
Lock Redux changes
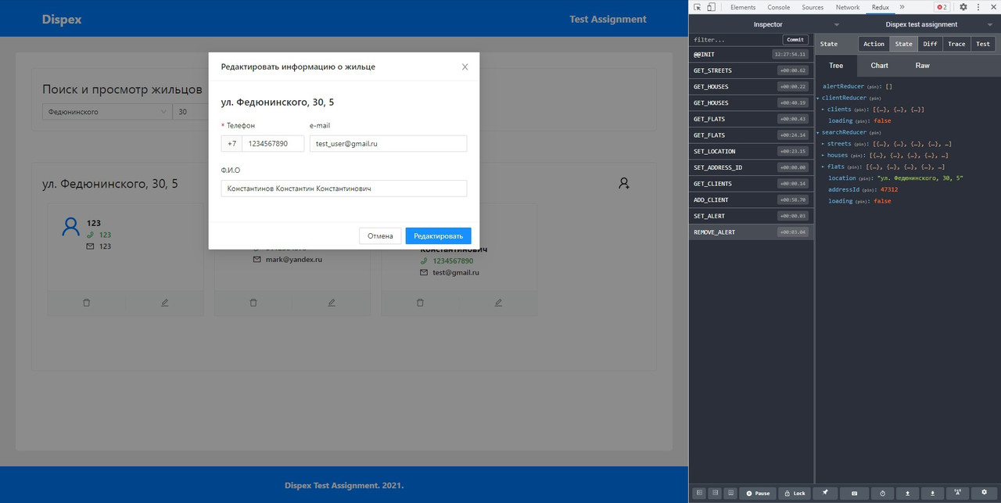tap(795, 494)
